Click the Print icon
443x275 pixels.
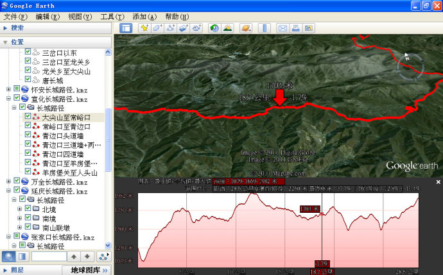tap(295, 28)
